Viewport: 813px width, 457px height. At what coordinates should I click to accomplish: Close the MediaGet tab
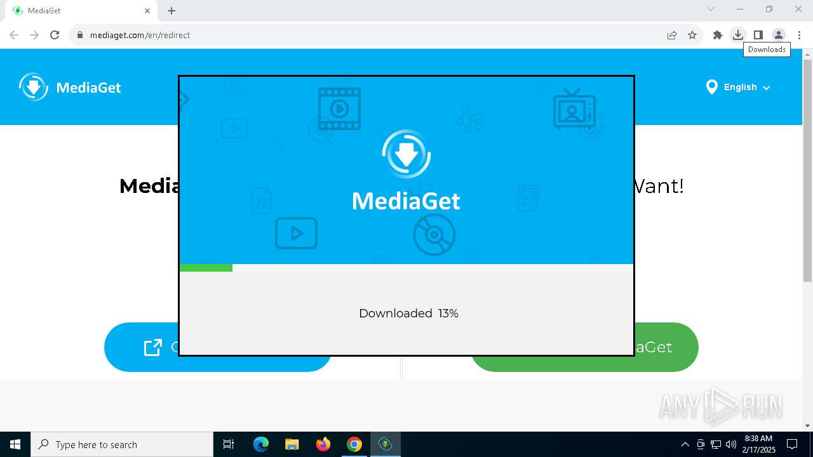[147, 11]
